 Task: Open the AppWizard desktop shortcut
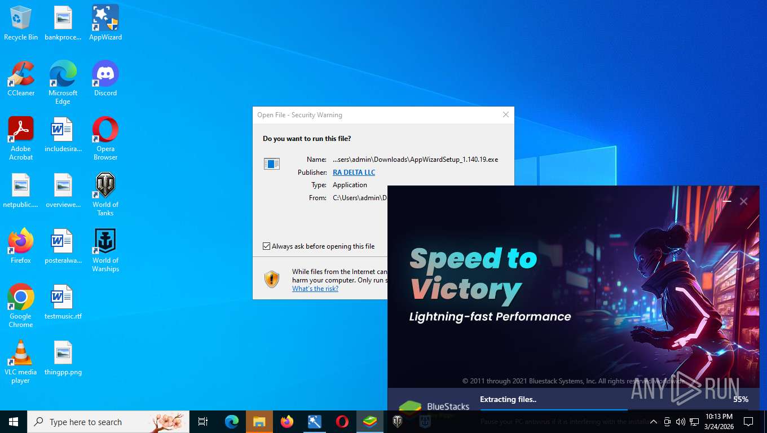pos(105,23)
